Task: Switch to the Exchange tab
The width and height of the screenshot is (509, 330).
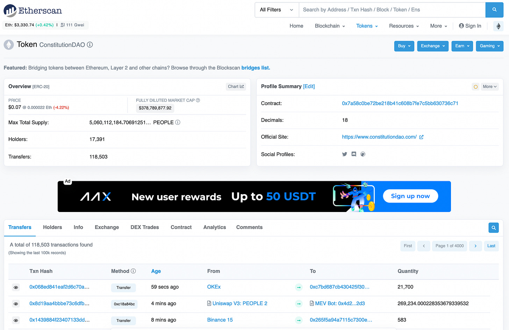Action: (x=107, y=227)
